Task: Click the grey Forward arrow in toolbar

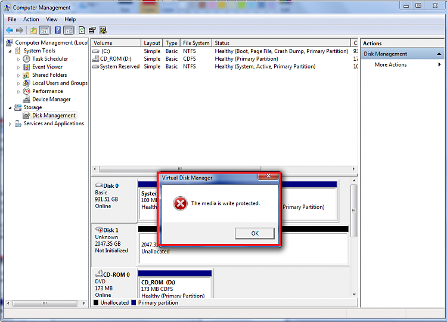Action: pos(20,30)
